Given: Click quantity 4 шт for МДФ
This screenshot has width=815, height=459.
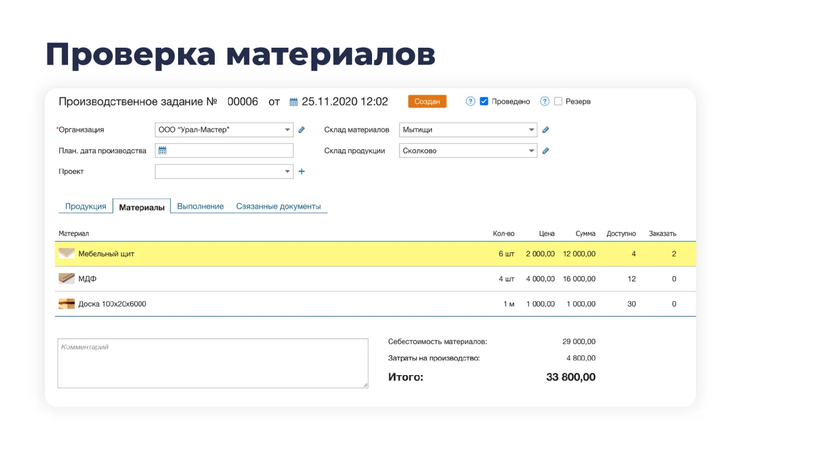Looking at the screenshot, I should (x=506, y=279).
